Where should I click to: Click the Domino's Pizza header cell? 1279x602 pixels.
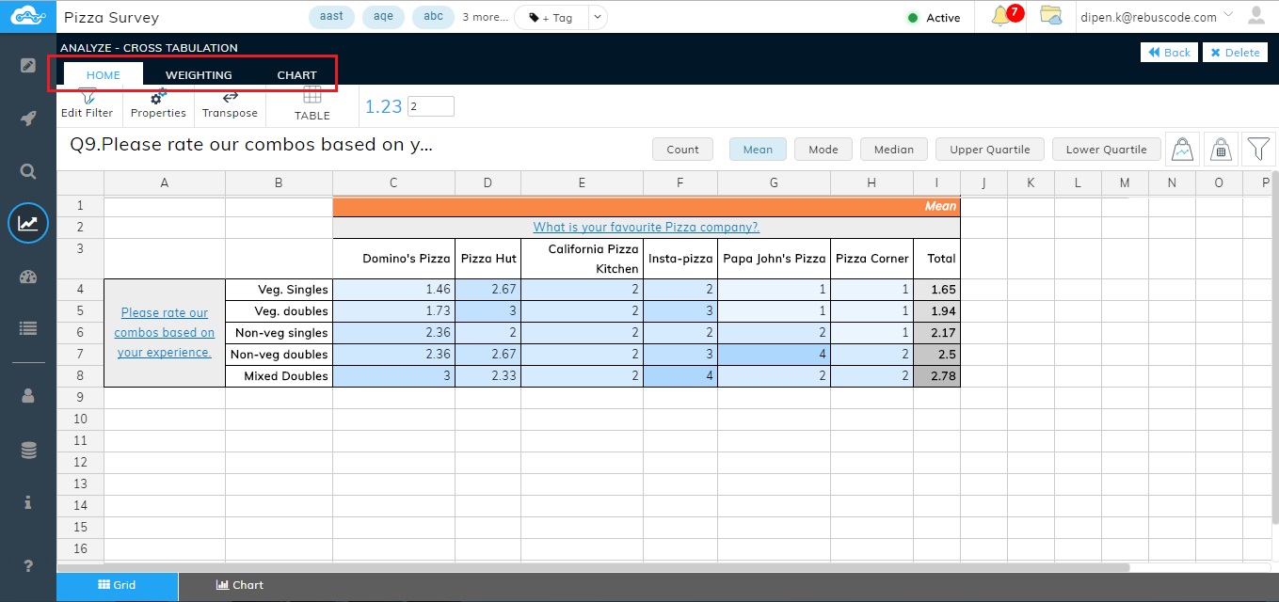tap(393, 259)
